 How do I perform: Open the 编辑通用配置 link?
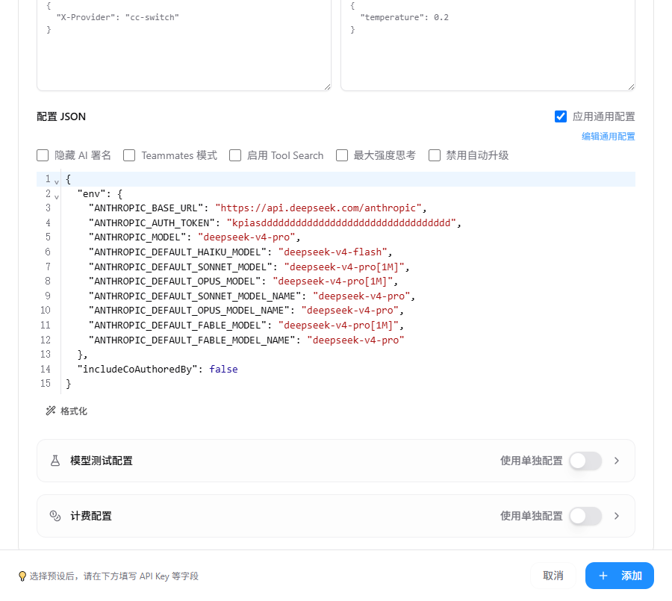[608, 137]
